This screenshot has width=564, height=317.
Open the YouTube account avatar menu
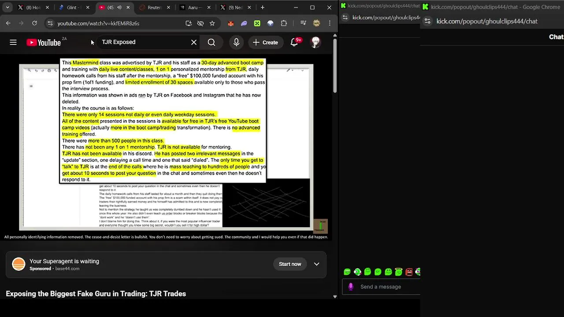(315, 42)
